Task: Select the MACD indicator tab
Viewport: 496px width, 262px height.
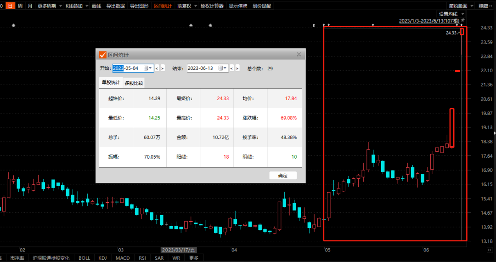Action: pos(123,258)
